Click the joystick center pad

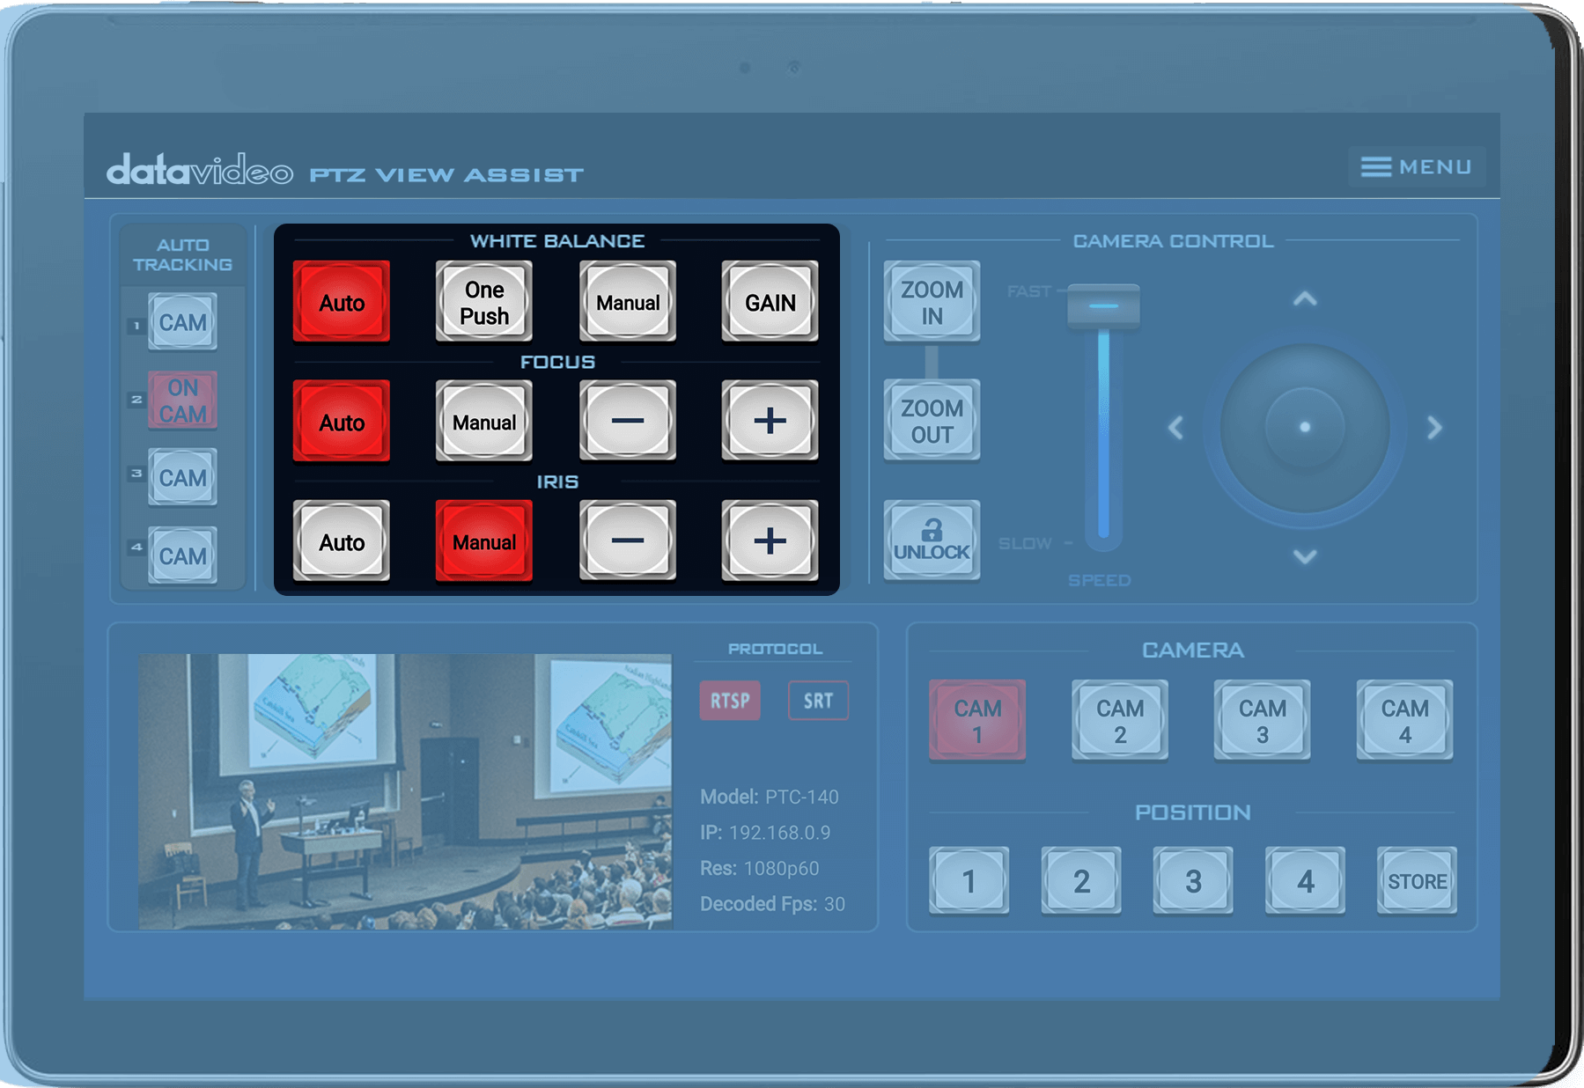point(1305,428)
